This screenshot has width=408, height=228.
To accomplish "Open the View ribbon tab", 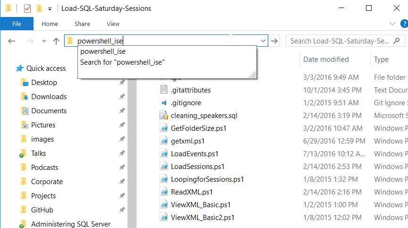I will [x=113, y=24].
